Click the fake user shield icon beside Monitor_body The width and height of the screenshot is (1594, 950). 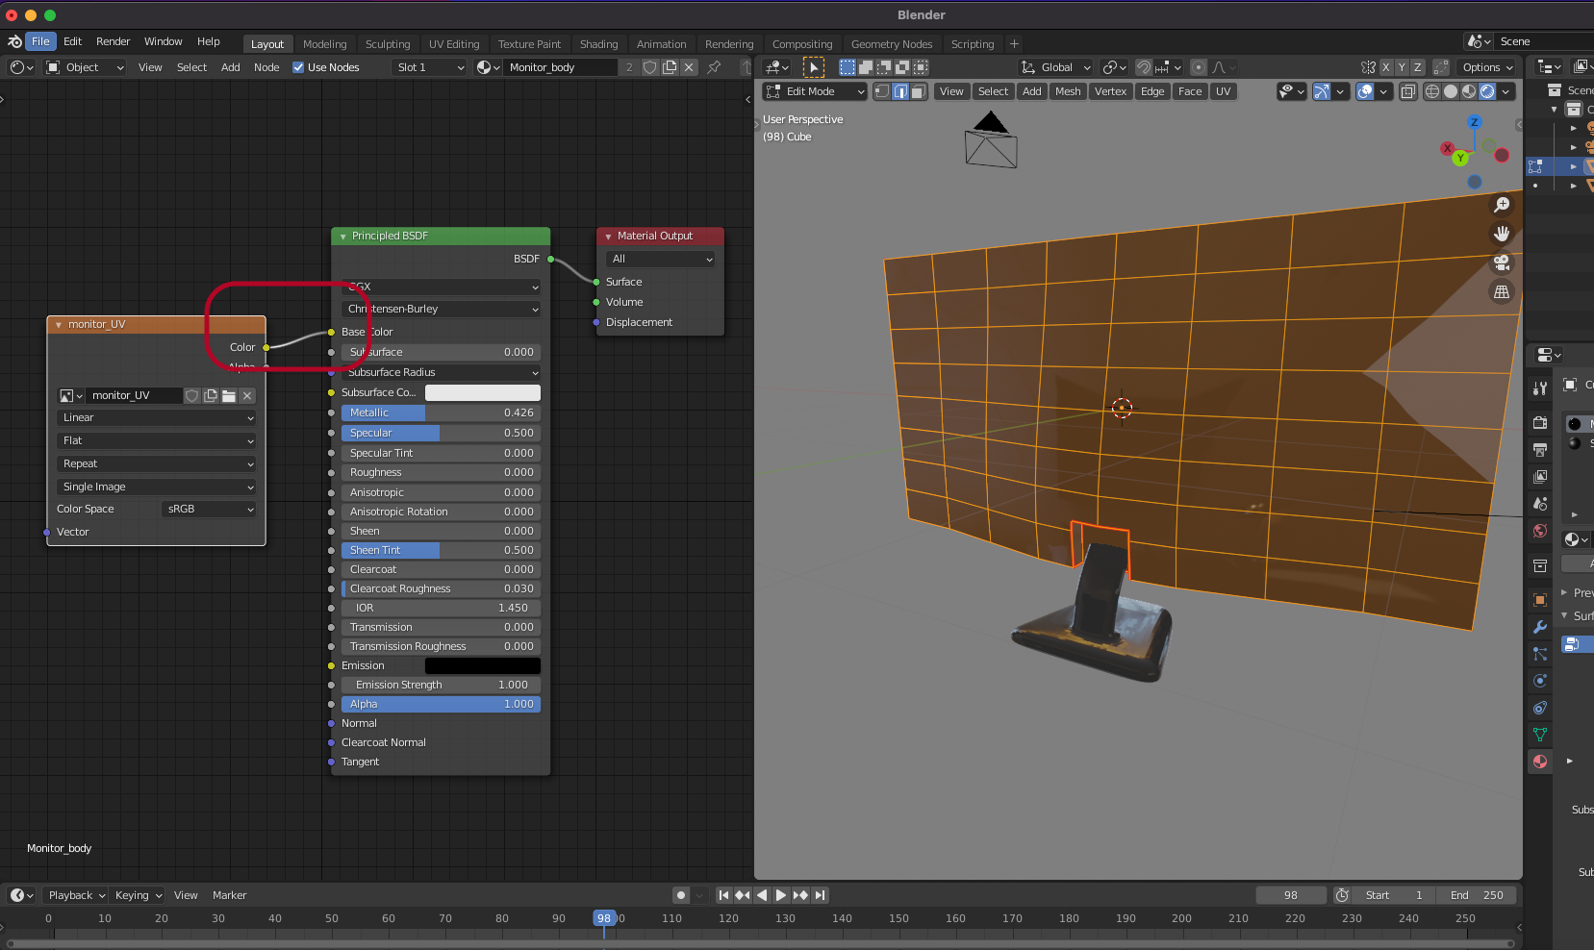click(x=650, y=67)
